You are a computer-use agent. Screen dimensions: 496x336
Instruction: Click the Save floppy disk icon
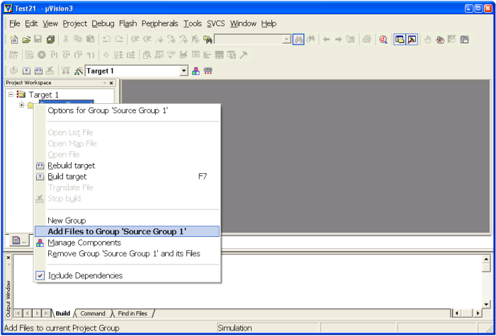tap(38, 40)
